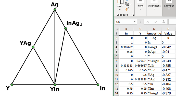The image size is (176, 96).
Task: Click the cell containing In4Ag9
Action: click(x=154, y=47)
